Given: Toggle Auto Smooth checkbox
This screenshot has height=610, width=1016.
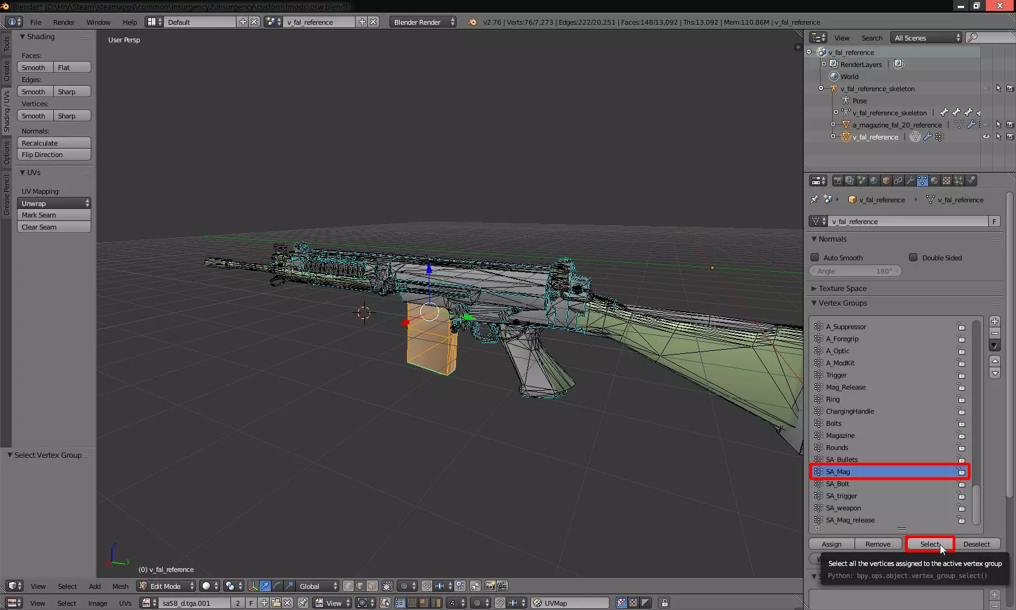Looking at the screenshot, I should (815, 257).
